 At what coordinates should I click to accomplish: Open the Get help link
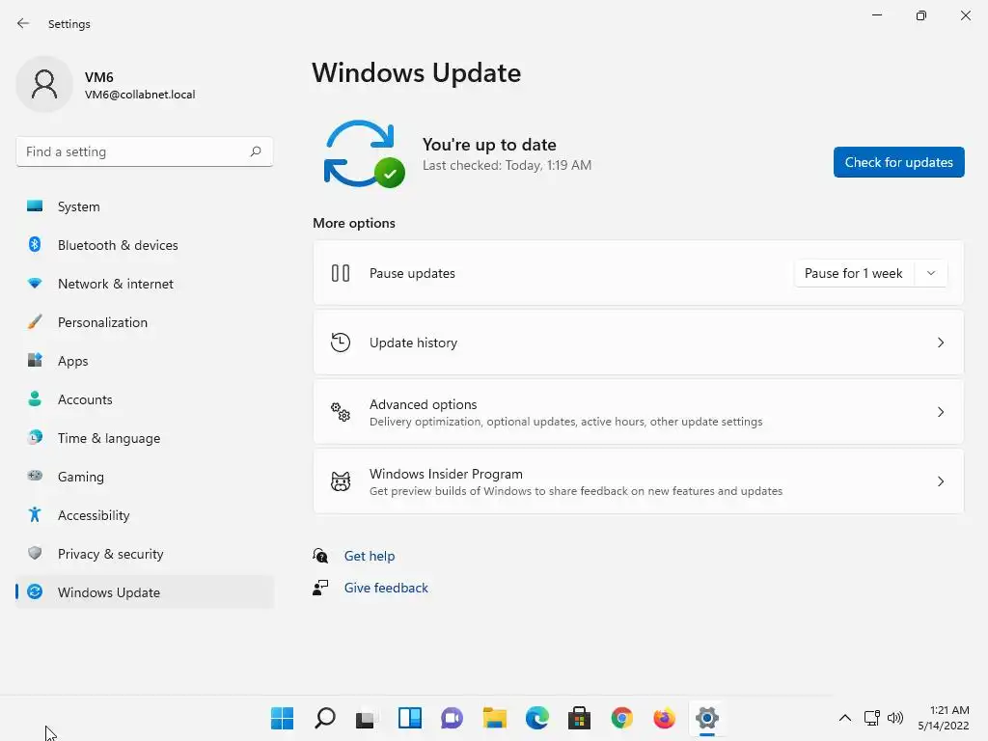pyautogui.click(x=370, y=556)
